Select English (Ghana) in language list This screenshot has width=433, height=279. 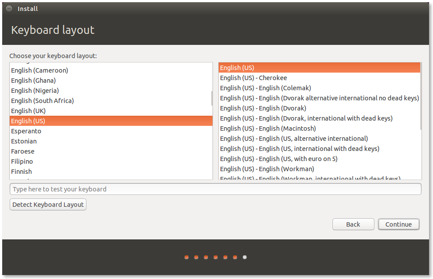[x=111, y=81]
